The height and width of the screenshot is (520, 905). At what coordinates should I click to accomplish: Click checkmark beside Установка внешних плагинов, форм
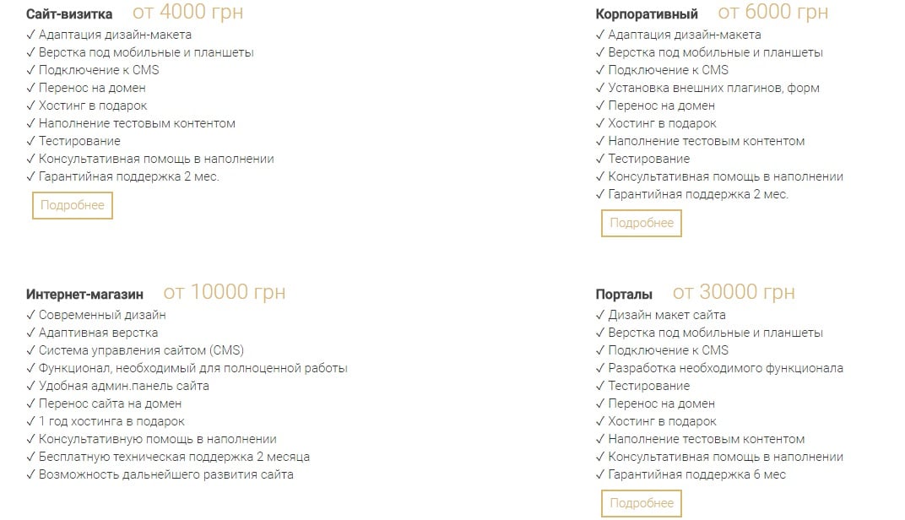pyautogui.click(x=600, y=88)
